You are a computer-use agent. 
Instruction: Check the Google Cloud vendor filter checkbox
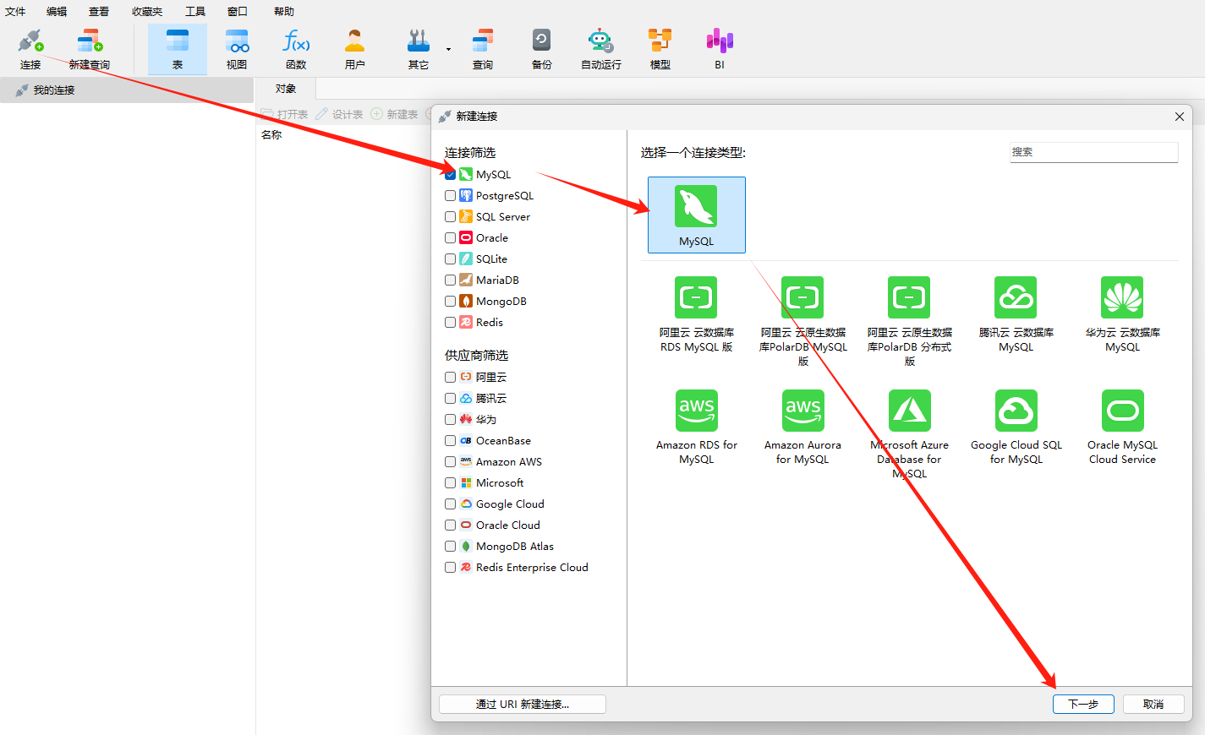(451, 504)
